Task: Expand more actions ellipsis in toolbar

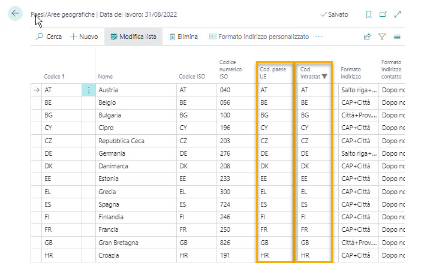Action: 318,37
